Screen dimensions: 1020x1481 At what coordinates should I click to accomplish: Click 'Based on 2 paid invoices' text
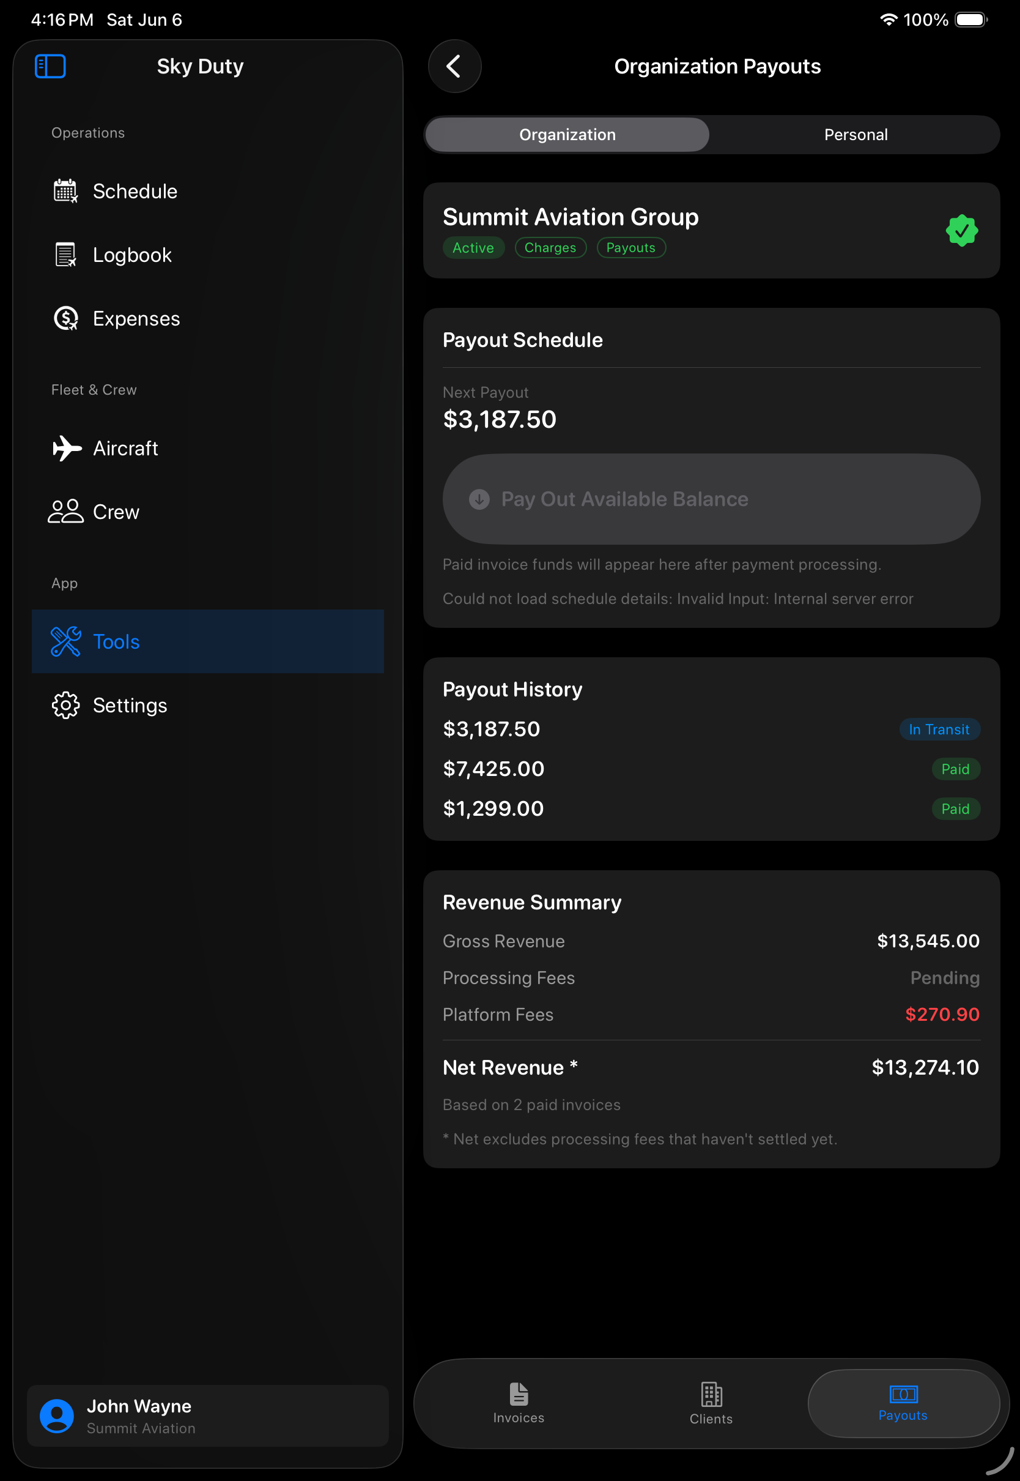point(532,1105)
